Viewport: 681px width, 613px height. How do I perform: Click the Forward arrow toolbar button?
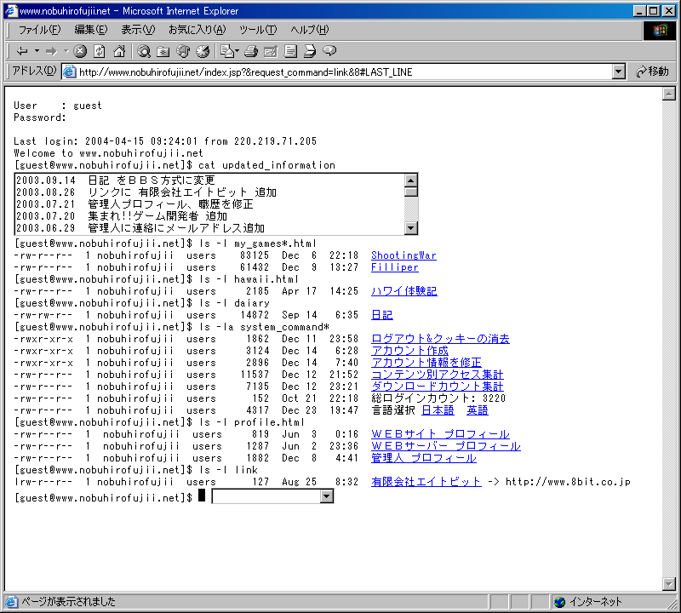[x=51, y=51]
